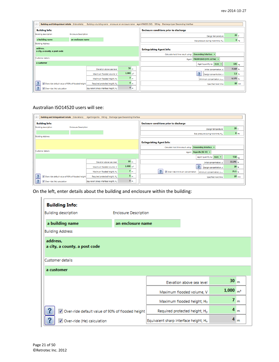
Task: Click help icon beside 90% flooded height override, FM200 screenshot
Action: pos(38,84)
